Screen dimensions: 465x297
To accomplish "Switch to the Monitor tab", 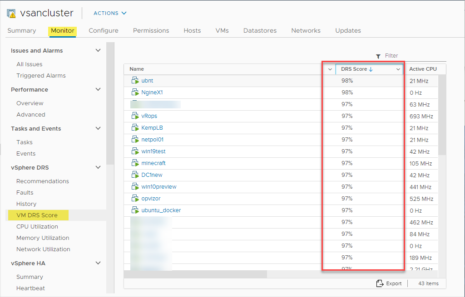I will pos(62,30).
